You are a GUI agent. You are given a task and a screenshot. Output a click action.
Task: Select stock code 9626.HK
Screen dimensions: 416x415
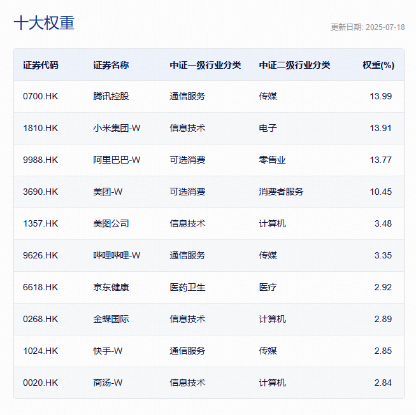(40, 255)
